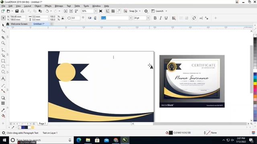Toggle the Show grid button
The width and height of the screenshot is (257, 144).
pyautogui.click(x=113, y=11)
